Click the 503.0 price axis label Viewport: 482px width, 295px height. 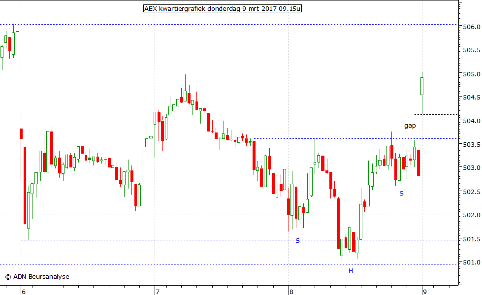pyautogui.click(x=471, y=168)
